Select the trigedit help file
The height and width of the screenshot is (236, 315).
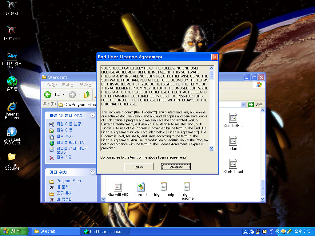[164, 189]
